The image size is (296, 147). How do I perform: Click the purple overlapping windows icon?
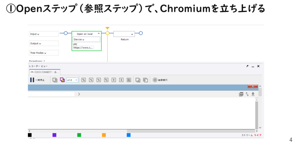62,80
